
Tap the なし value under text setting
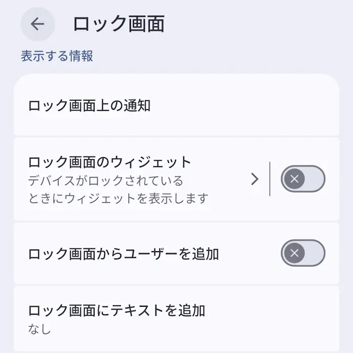pyautogui.click(x=40, y=329)
